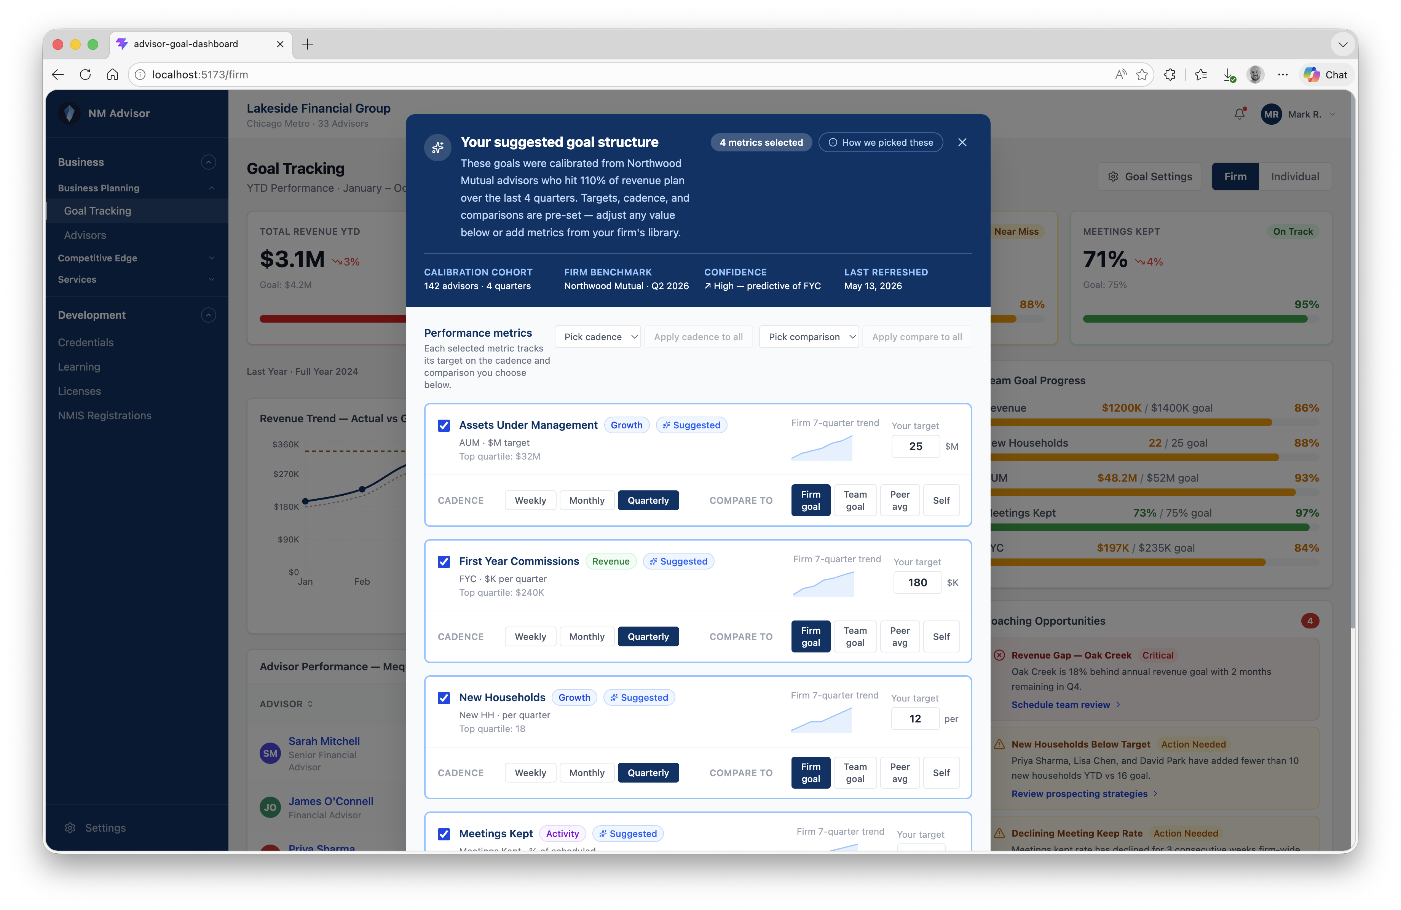
Task: Open the favorites list icon
Action: pyautogui.click(x=1201, y=75)
